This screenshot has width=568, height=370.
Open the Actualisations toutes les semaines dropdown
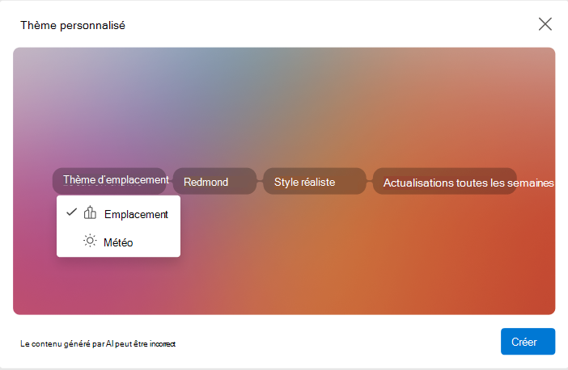point(444,181)
